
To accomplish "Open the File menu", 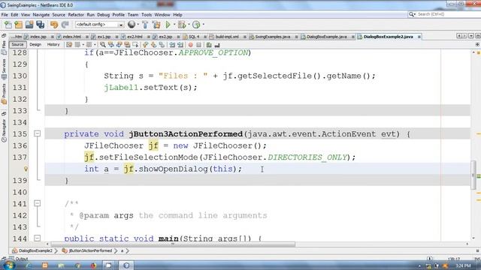I will (x=5, y=15).
